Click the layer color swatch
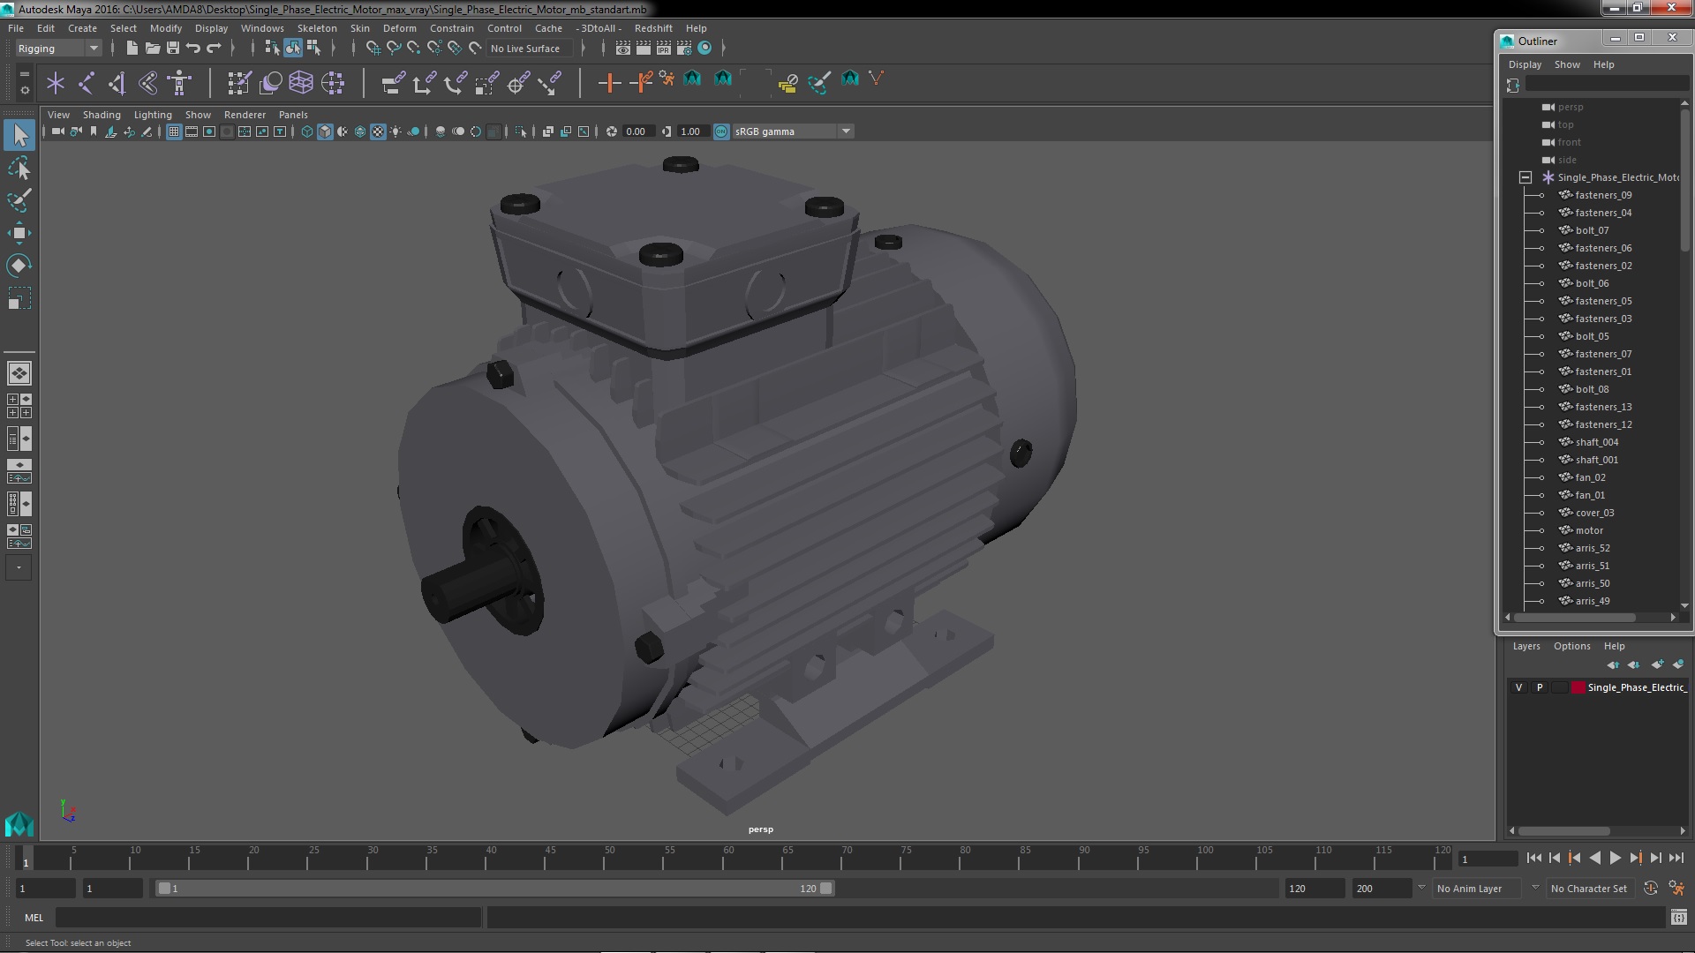1695x953 pixels. 1578,687
